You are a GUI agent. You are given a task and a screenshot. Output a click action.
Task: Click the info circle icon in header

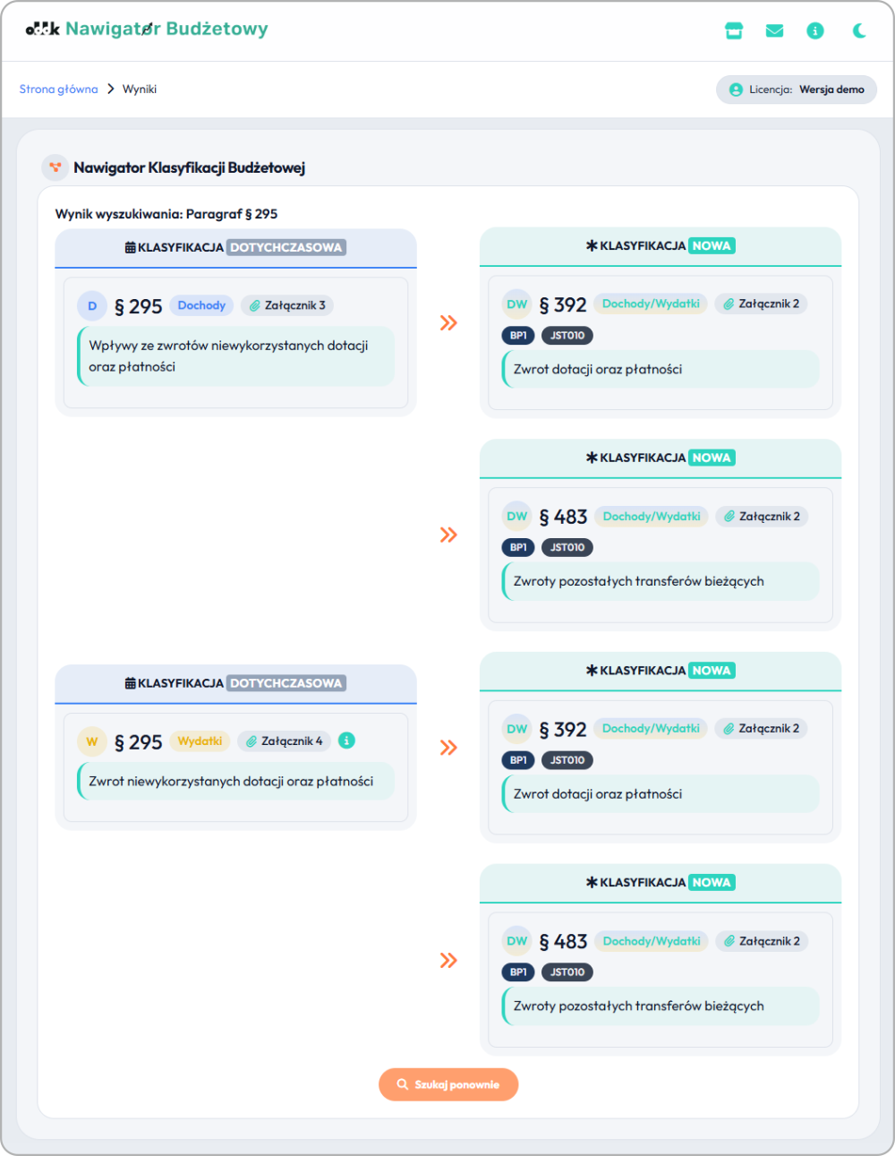(x=815, y=30)
